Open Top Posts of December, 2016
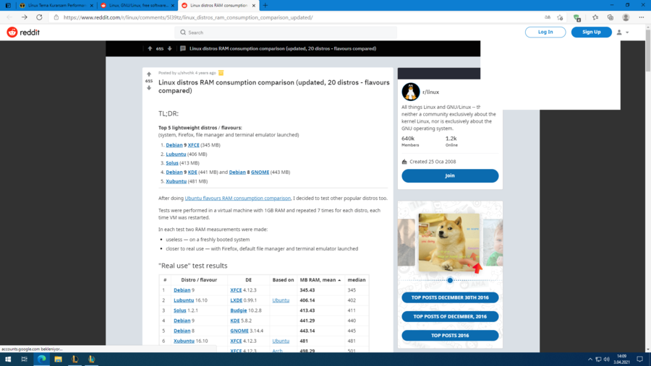The width and height of the screenshot is (651, 366). coord(450,316)
